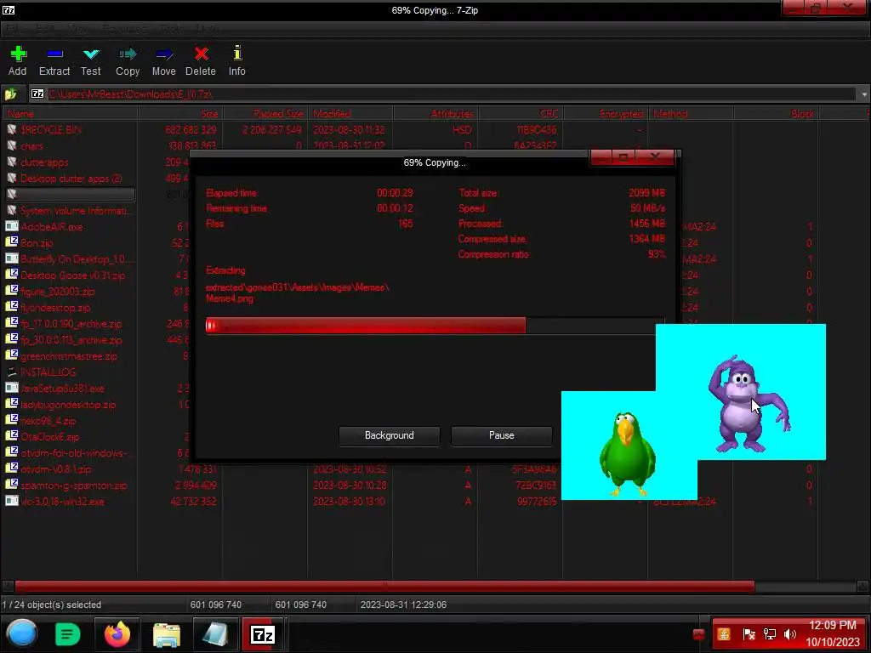Screen dimensions: 871x653
Task: Select the INSTALL.LOG file icon
Action: click(12, 372)
